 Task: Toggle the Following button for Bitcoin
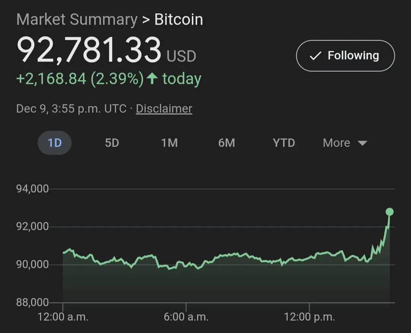(345, 56)
